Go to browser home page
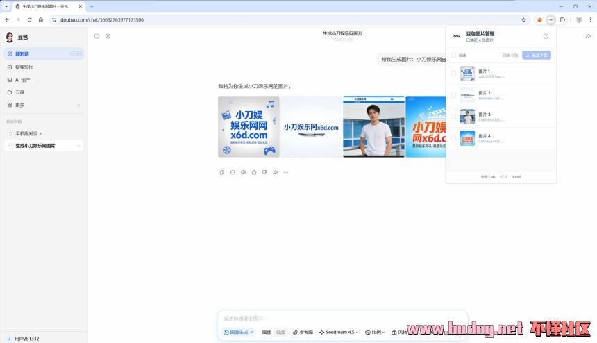The height and width of the screenshot is (343, 597). pyautogui.click(x=41, y=20)
